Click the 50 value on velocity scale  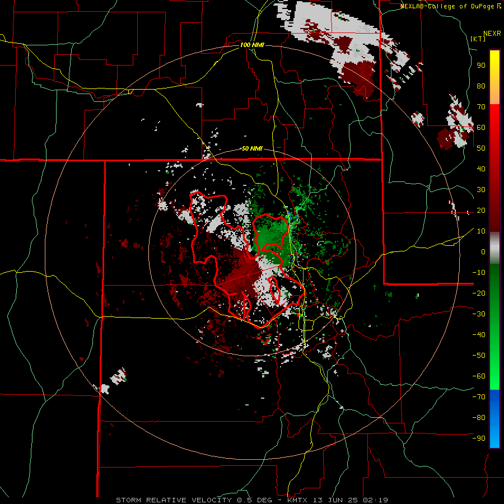click(481, 148)
